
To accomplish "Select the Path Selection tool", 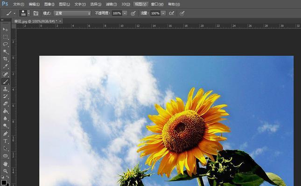I will [6, 148].
